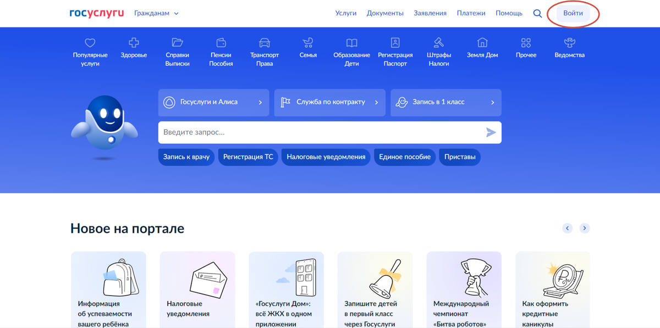Click the Приставы quick button
The image size is (660, 328).
(460, 157)
